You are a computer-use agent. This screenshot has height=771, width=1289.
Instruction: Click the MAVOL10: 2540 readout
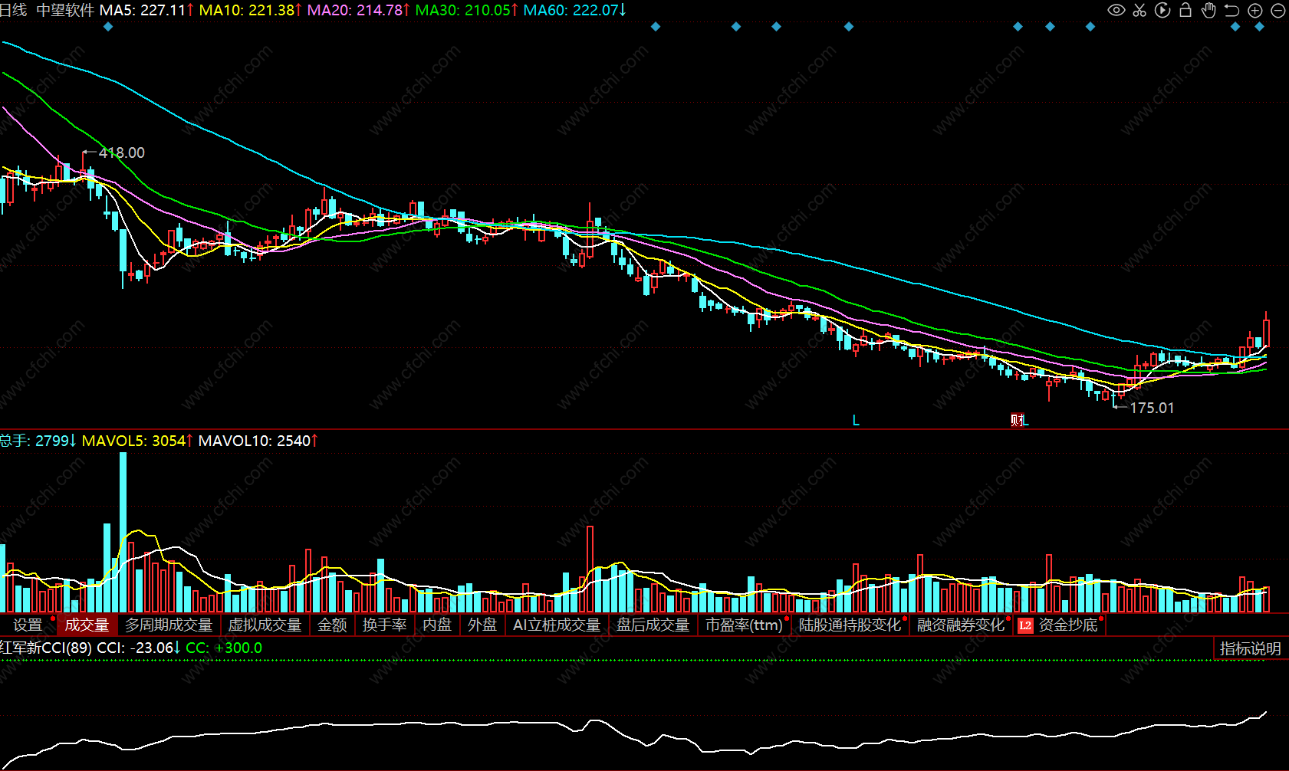coord(258,441)
